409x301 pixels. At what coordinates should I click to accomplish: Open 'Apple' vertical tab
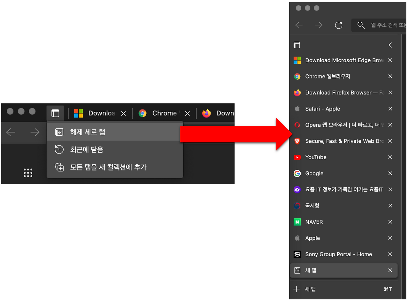click(343, 238)
